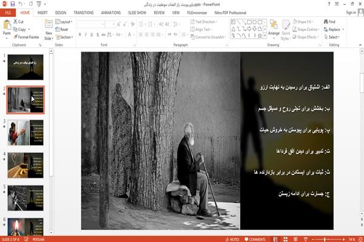Open the Copy dropdown arrow
Image resolution: width=364 pixels, height=242 pixels.
point(29,30)
